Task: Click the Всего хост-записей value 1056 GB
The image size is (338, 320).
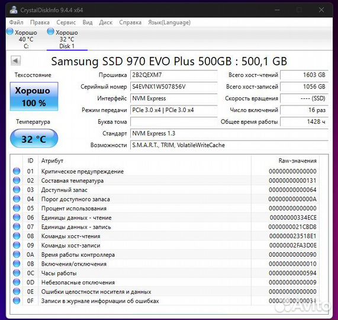Action: [x=304, y=87]
